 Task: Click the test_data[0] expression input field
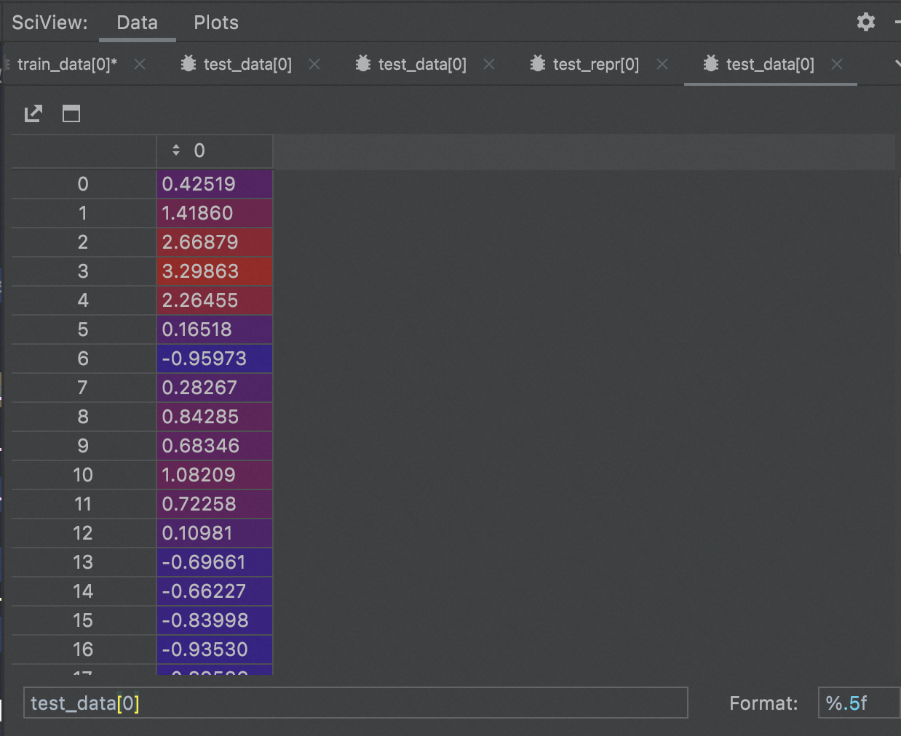pos(355,703)
